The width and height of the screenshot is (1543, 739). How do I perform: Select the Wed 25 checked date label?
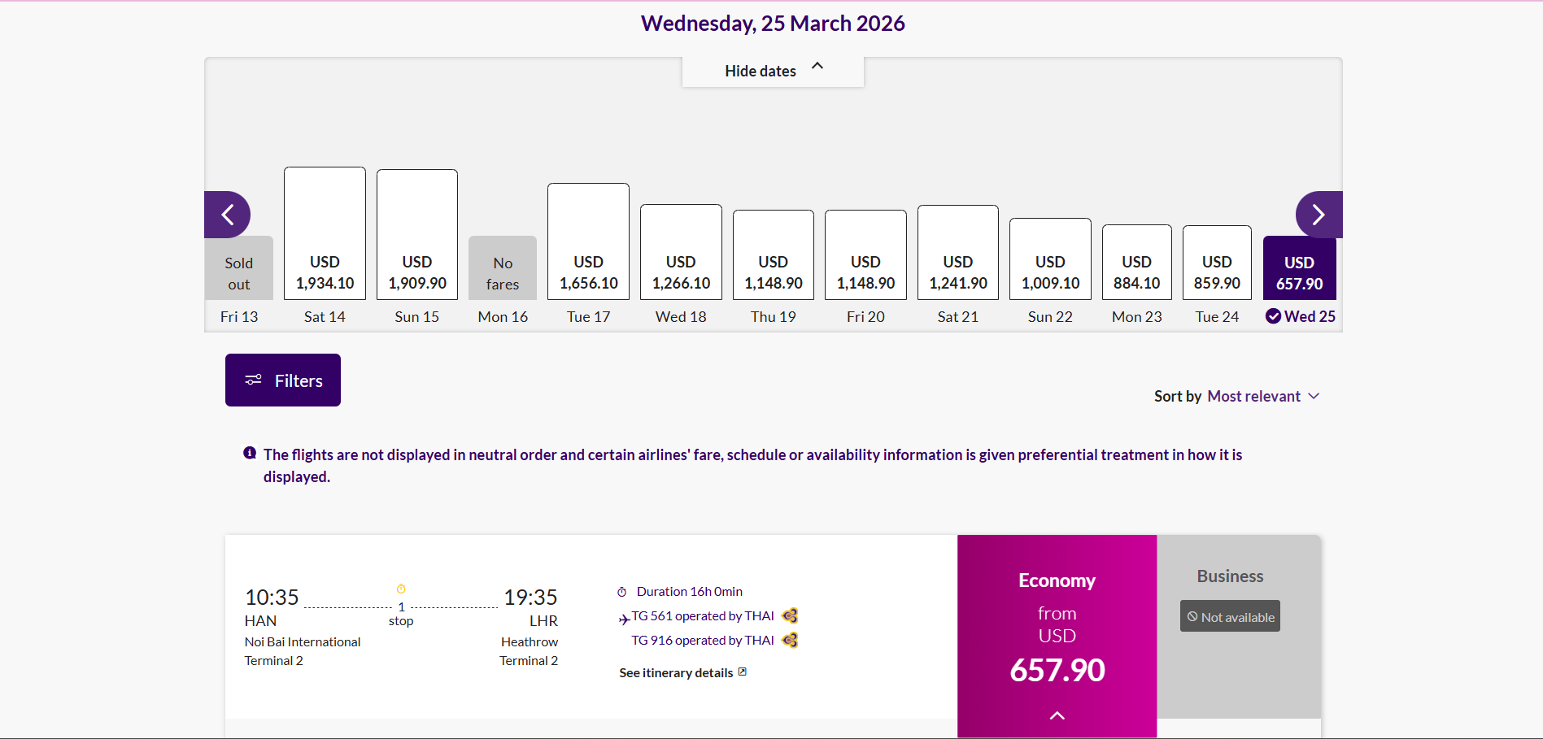(1300, 316)
